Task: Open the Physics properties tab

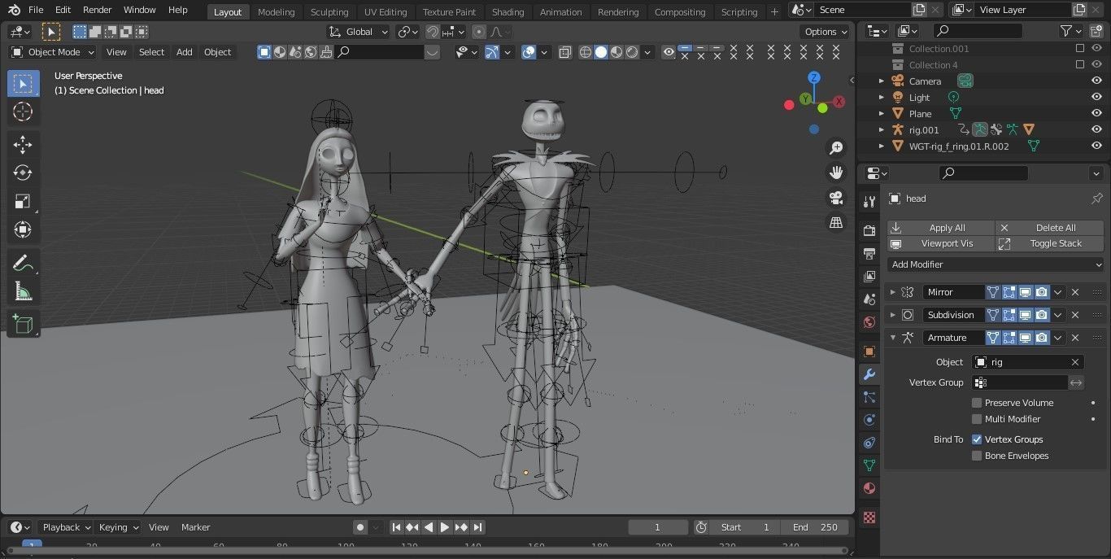Action: point(869,420)
